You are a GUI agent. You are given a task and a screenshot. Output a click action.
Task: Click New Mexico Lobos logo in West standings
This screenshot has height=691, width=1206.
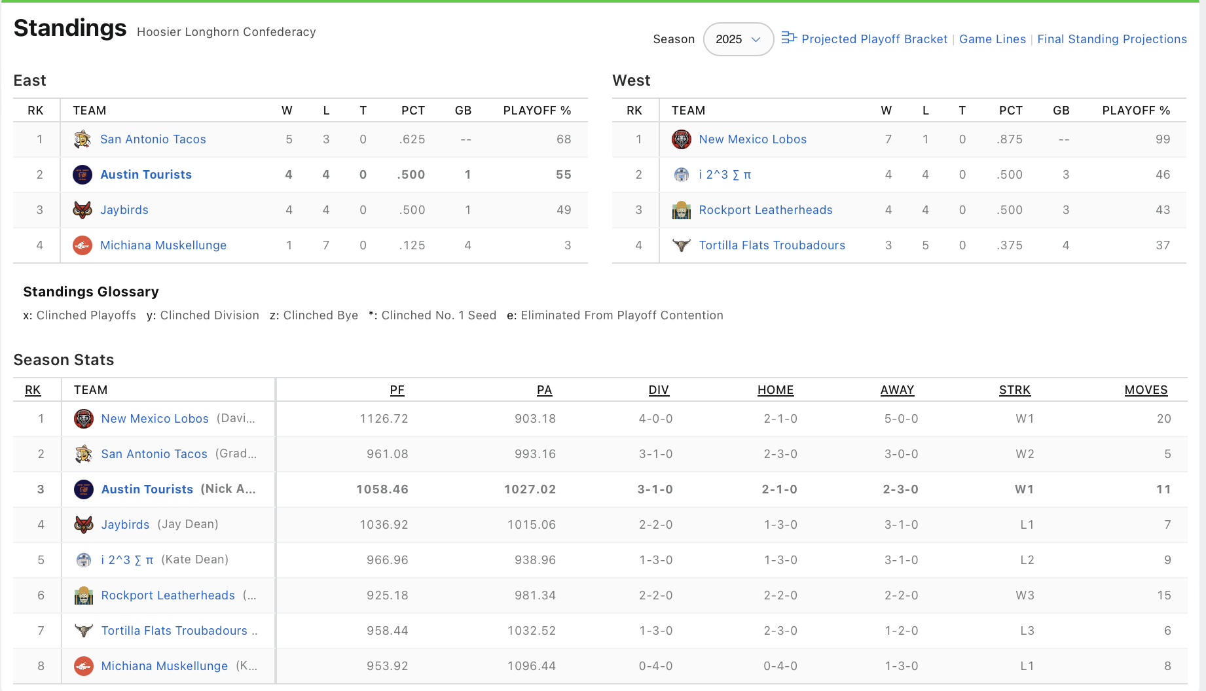pyautogui.click(x=682, y=139)
